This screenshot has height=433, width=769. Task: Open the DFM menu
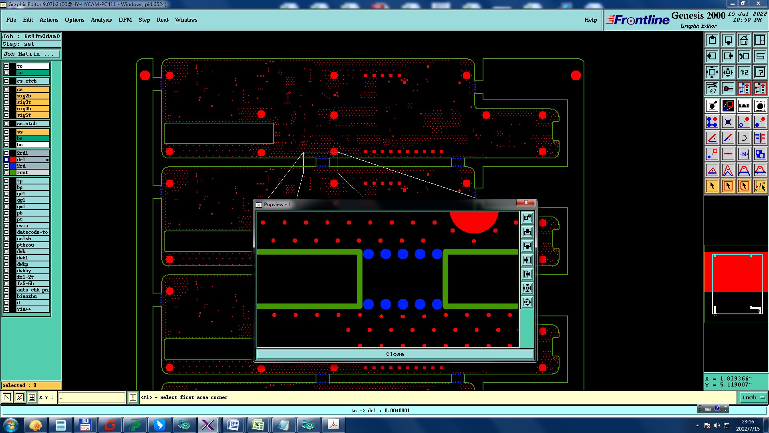tap(125, 20)
